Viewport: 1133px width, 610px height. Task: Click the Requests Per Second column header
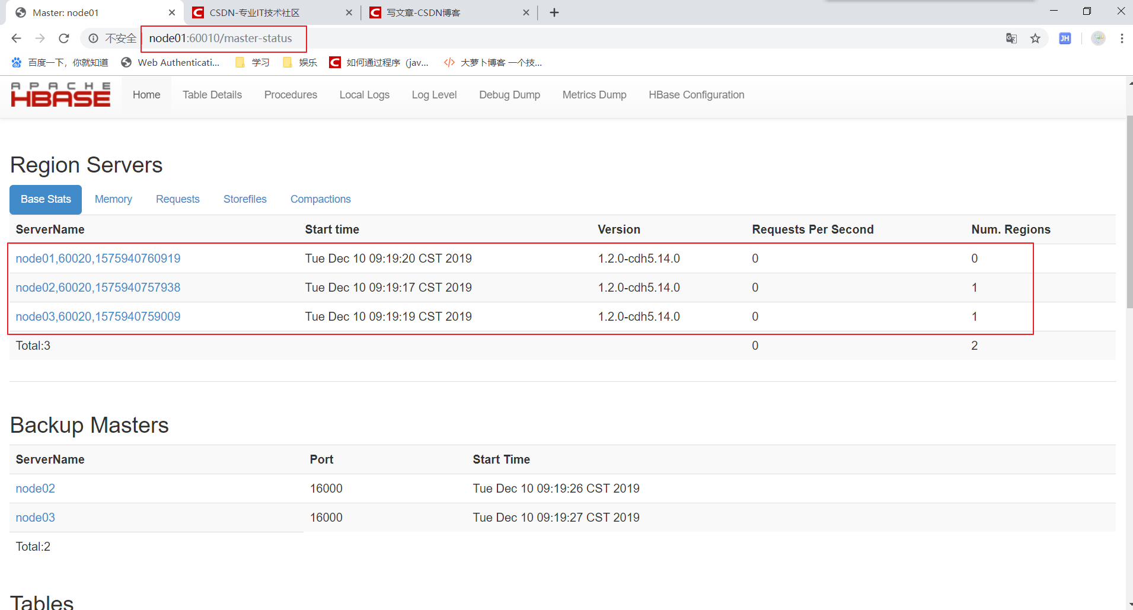813,229
